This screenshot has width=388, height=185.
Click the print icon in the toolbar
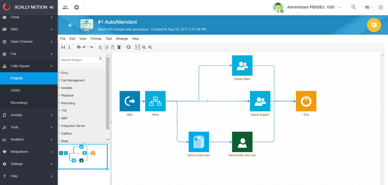click(79, 47)
